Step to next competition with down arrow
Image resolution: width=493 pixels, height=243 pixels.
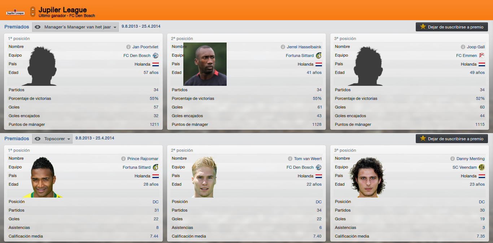tap(33, 14)
